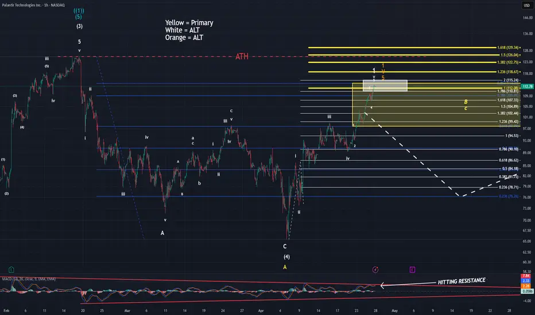Select the MACD indicator legend label
This screenshot has height=315, width=535.
click(x=29, y=279)
